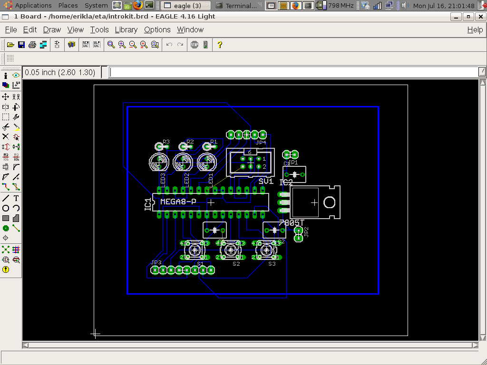Activate the Show eye tool
The image size is (487, 365).
pyautogui.click(x=16, y=76)
